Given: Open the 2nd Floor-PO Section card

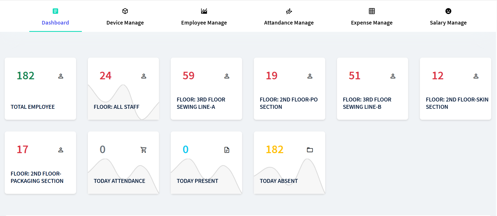Looking at the screenshot, I should [x=289, y=89].
